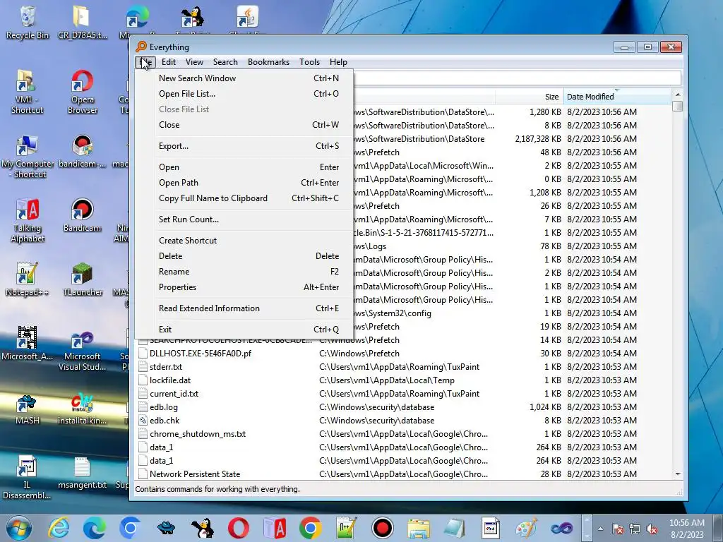Viewport: 723px width, 542px height.
Task: Choose Read Extended Information menu entry
Action: pos(244,308)
